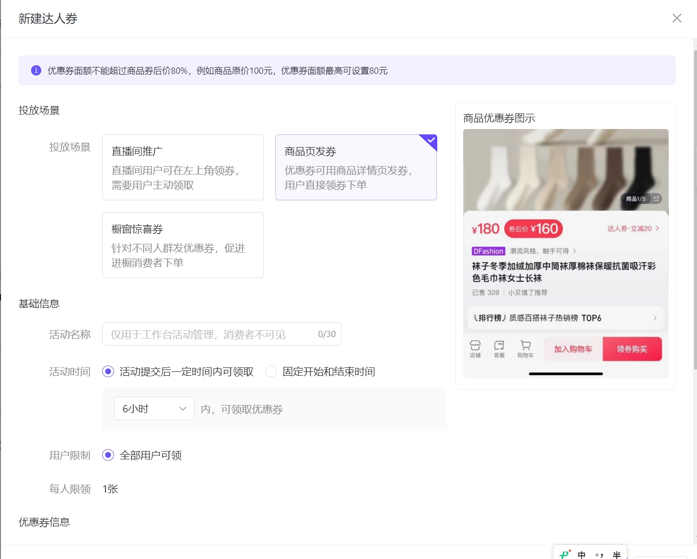
Task: Click the 达人券·立减20 chevron
Action: pos(657,228)
